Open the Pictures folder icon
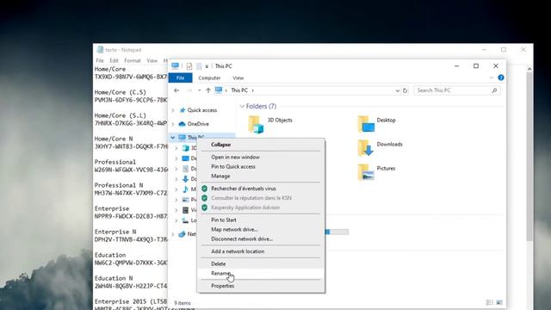This screenshot has height=310, width=551. coord(366,172)
